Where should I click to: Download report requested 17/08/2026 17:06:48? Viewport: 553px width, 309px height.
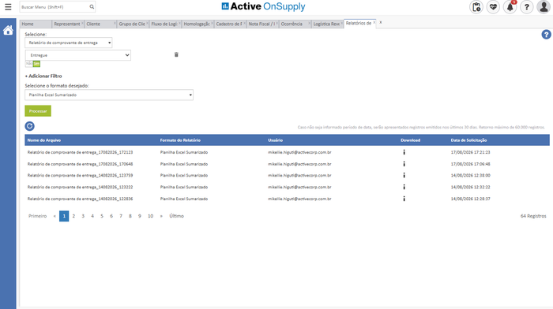pos(404,164)
